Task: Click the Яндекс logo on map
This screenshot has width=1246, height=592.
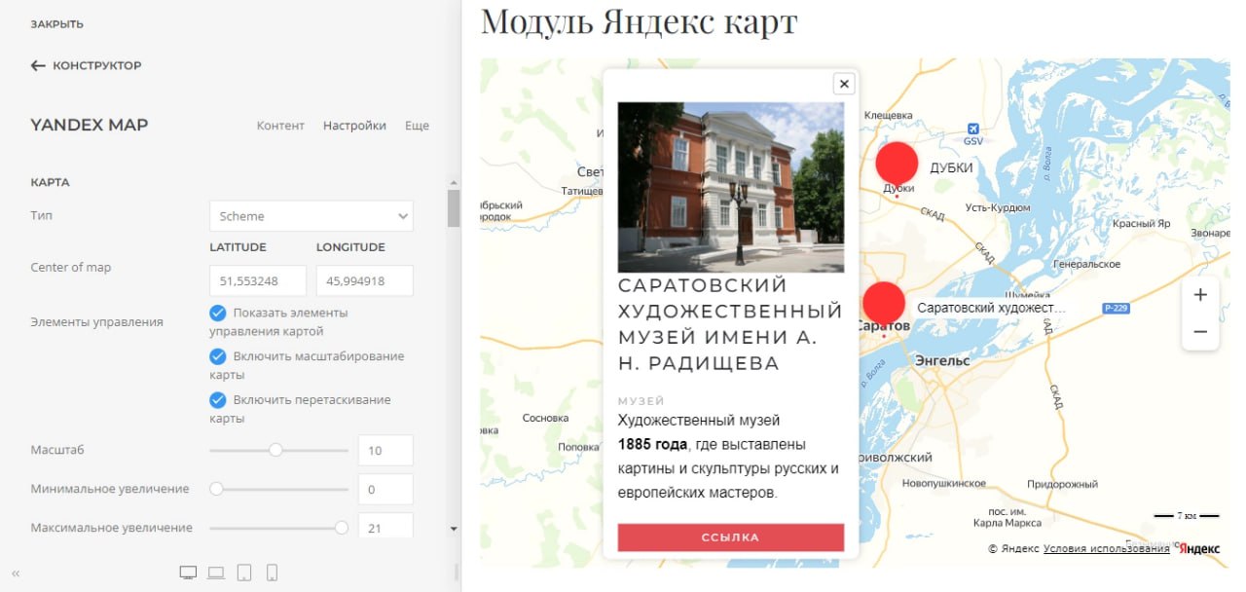Action: [x=1199, y=549]
